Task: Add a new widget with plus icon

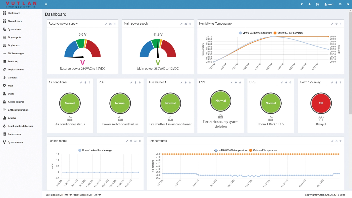Action: [310, 4]
